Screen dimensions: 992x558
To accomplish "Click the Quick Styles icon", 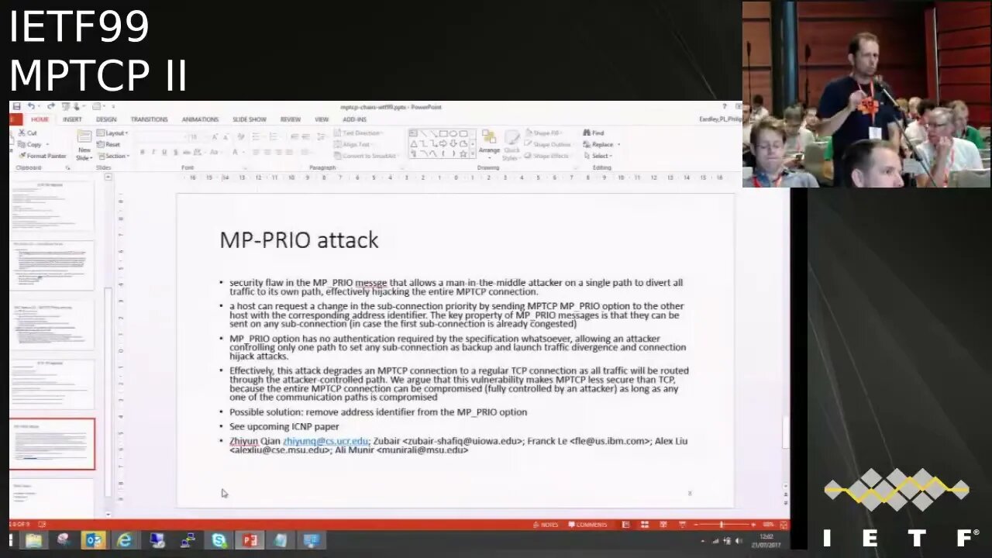I will click(x=511, y=137).
